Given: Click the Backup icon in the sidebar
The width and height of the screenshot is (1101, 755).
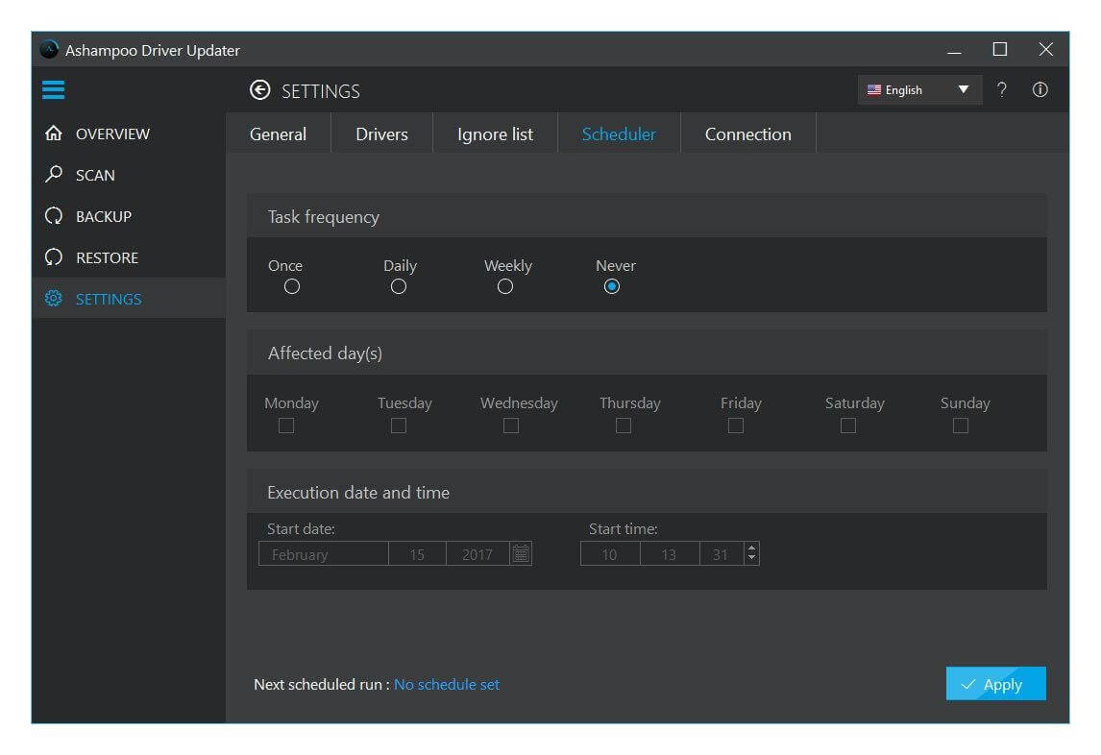Looking at the screenshot, I should coord(53,216).
